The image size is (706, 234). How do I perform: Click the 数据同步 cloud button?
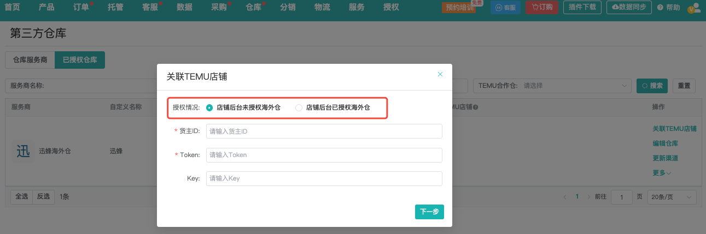[x=629, y=8]
